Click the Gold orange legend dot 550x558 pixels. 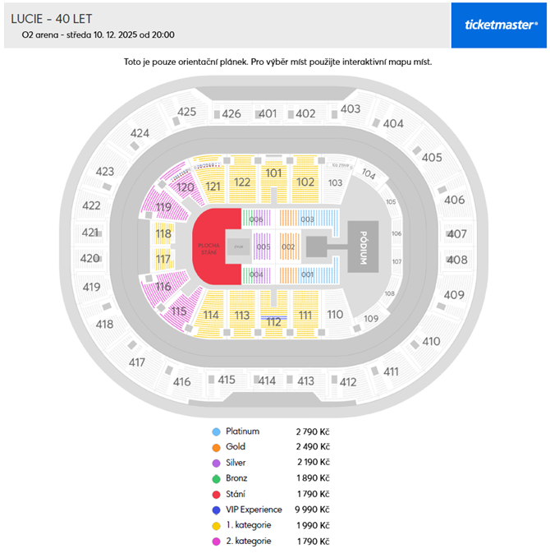point(216,447)
